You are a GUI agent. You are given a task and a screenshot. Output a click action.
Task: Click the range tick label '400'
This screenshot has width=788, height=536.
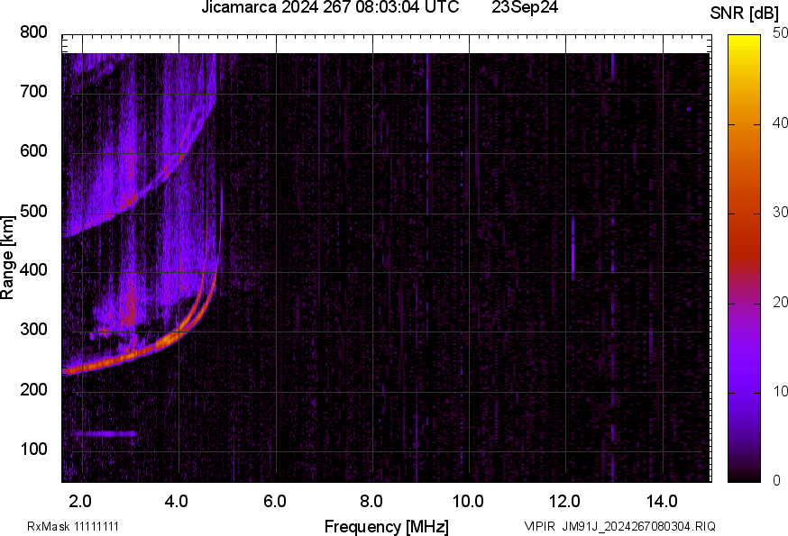[33, 270]
